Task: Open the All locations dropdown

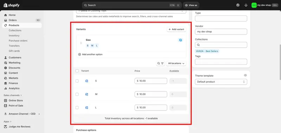Action: click(176, 63)
